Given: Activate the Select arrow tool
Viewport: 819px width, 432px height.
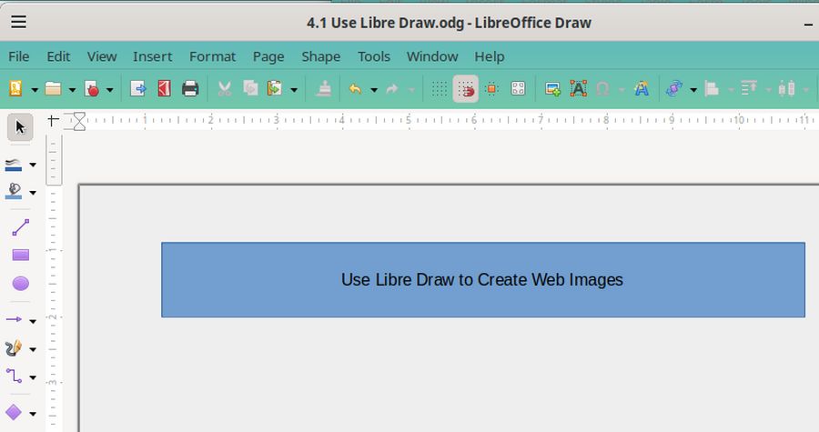Looking at the screenshot, I should (20, 126).
